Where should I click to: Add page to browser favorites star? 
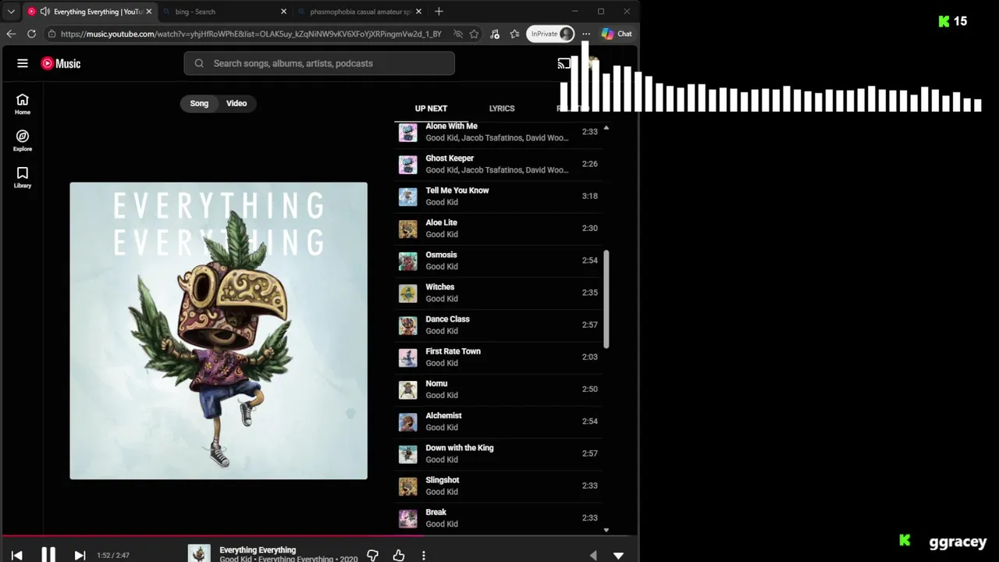tap(474, 34)
